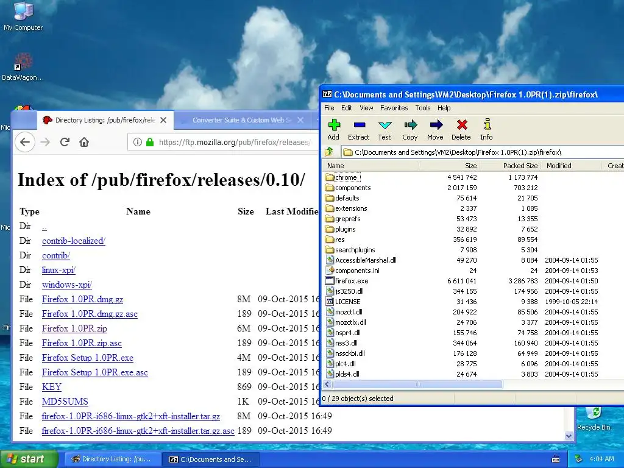Screen dimensions: 624x468
Task: Close the Converter Suite browser tab
Action: point(300,120)
